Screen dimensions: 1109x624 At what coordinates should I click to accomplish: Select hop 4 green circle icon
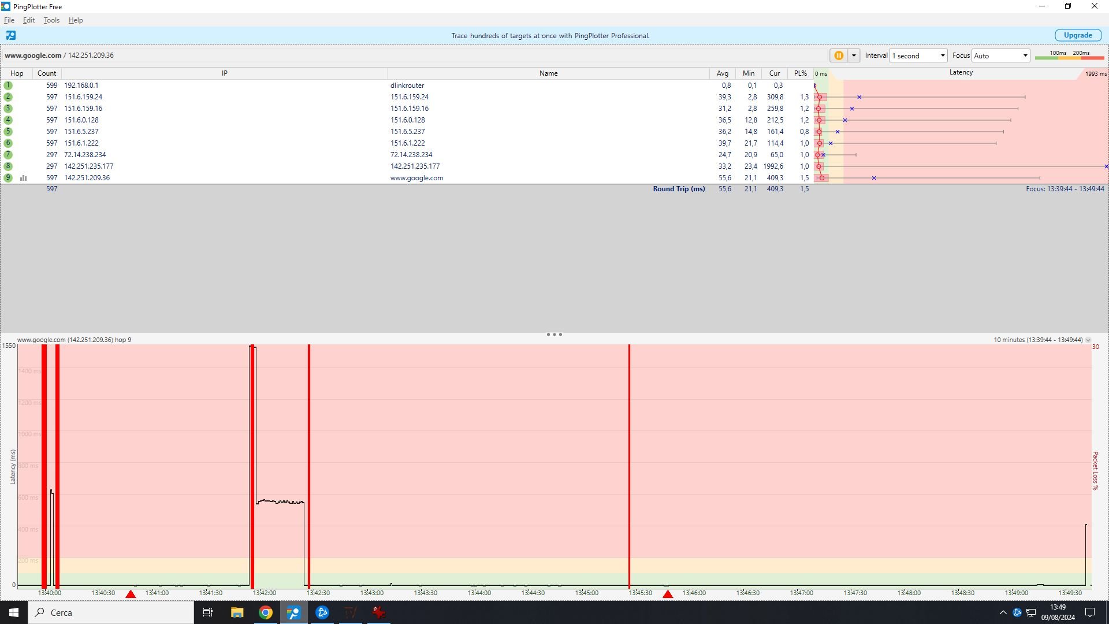tap(8, 120)
